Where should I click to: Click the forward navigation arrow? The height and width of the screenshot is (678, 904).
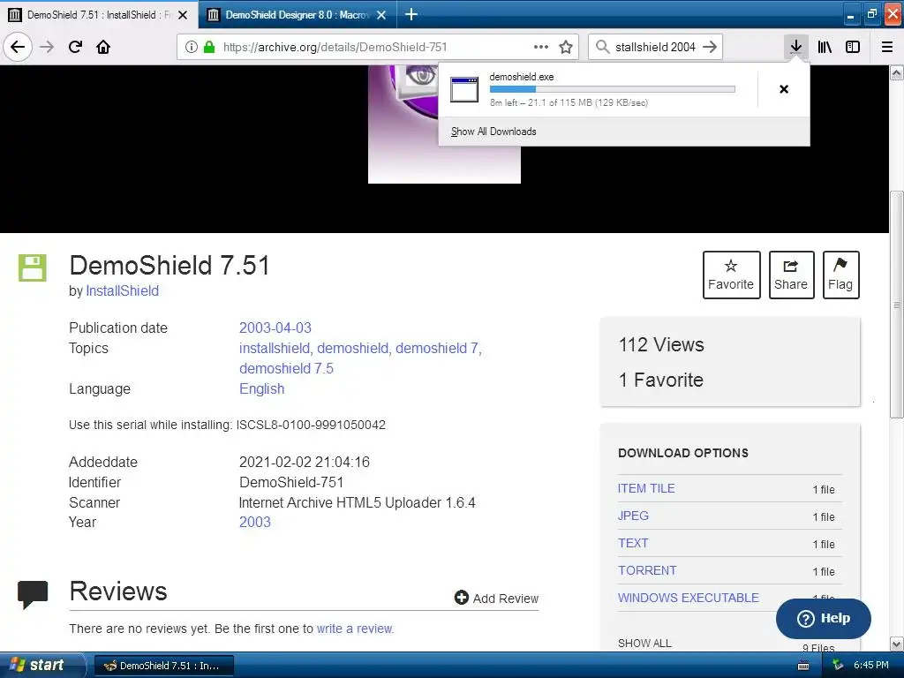[x=47, y=47]
